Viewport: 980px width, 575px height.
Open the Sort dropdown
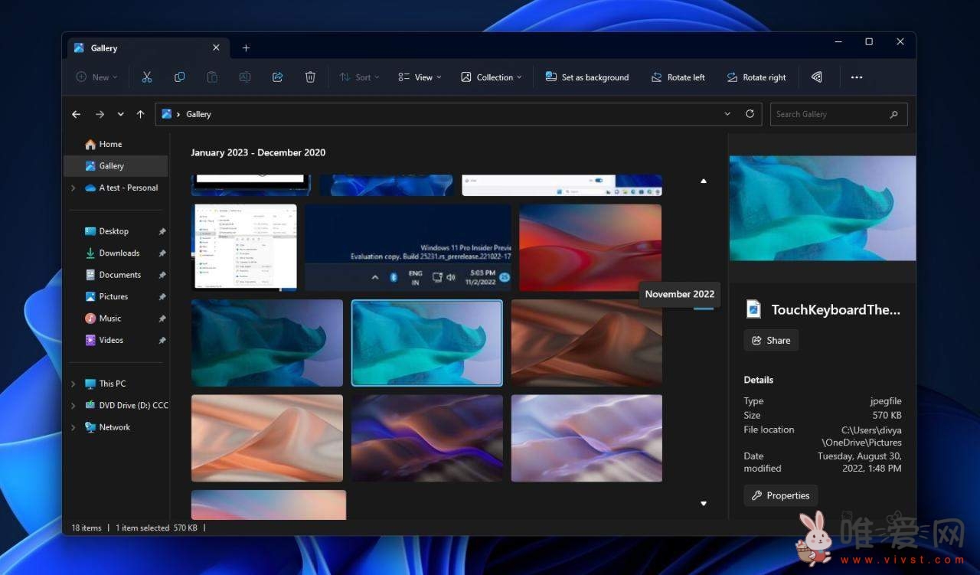(359, 77)
